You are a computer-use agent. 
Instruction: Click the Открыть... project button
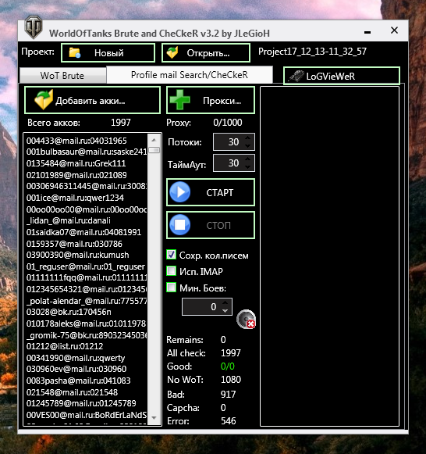coord(206,53)
